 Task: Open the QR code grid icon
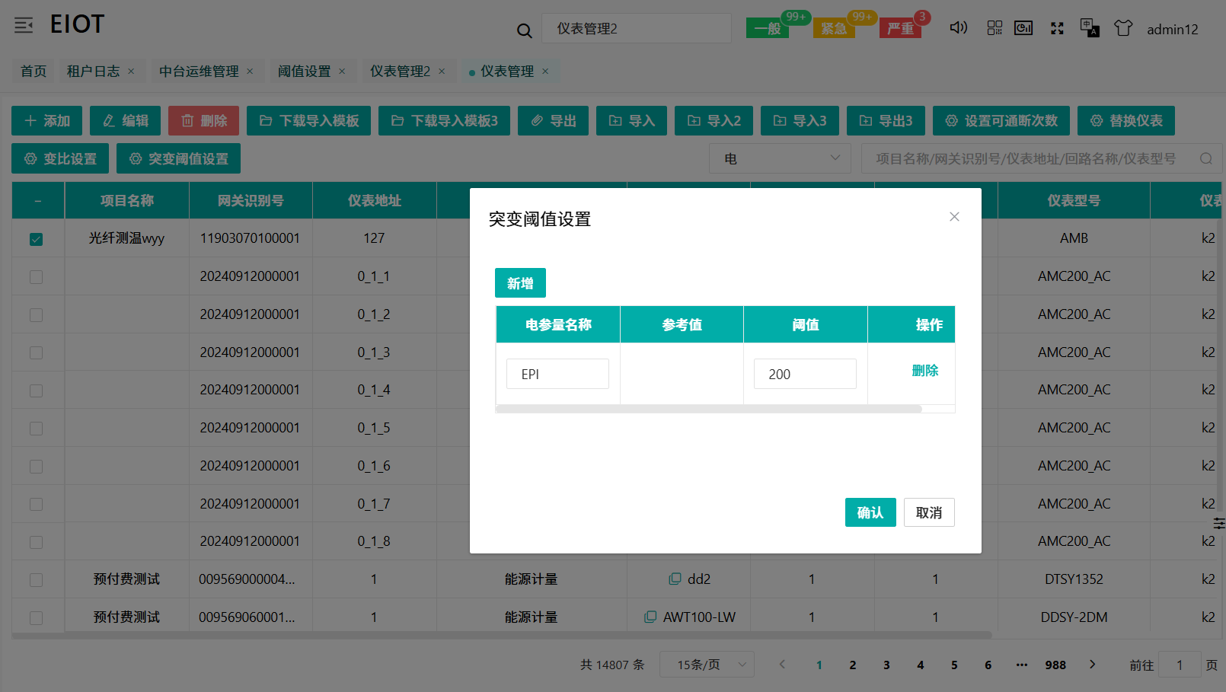(995, 28)
